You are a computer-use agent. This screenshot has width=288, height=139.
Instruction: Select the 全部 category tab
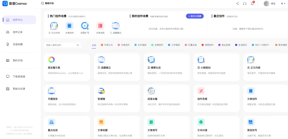(x=94, y=45)
